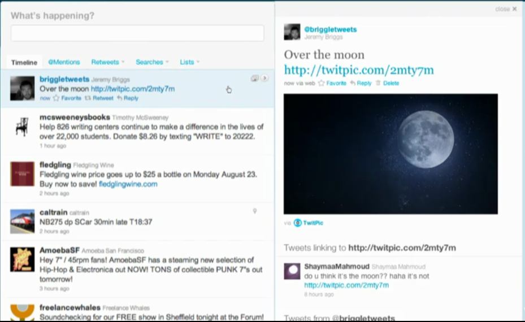The height and width of the screenshot is (322, 525).
Task: Click AmoebaSF tweet text about collectible PUNK 7"s
Action: click(x=151, y=269)
